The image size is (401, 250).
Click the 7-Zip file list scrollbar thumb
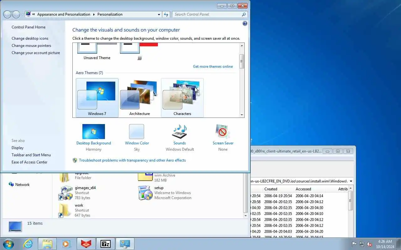(351, 200)
